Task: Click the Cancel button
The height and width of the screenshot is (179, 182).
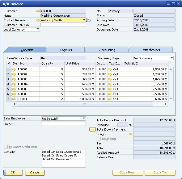Action: (35, 173)
